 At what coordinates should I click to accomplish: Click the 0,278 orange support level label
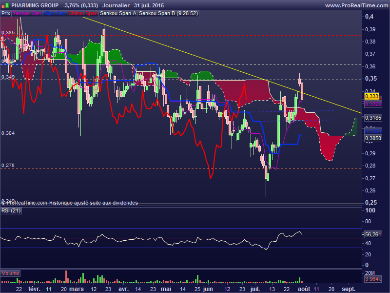[x=8, y=166]
